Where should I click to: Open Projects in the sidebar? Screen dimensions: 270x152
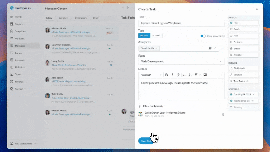pos(17,24)
